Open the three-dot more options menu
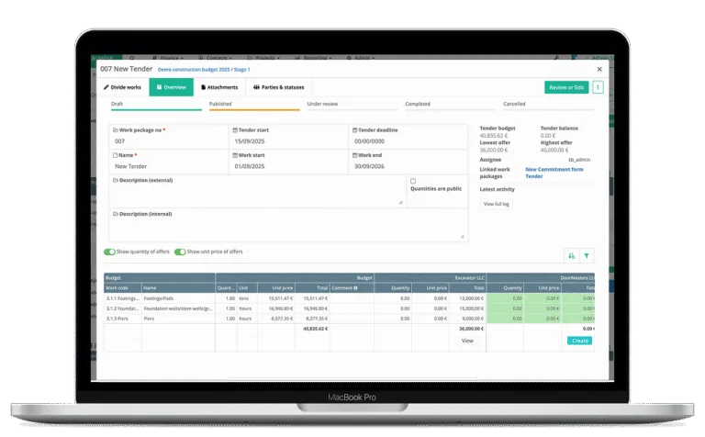705x437 pixels. 598,87
